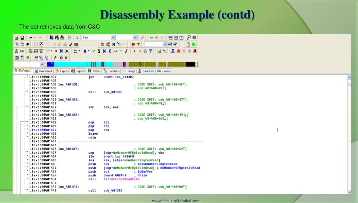
Task: Click the blue M toolbar icon
Action: click(x=104, y=51)
